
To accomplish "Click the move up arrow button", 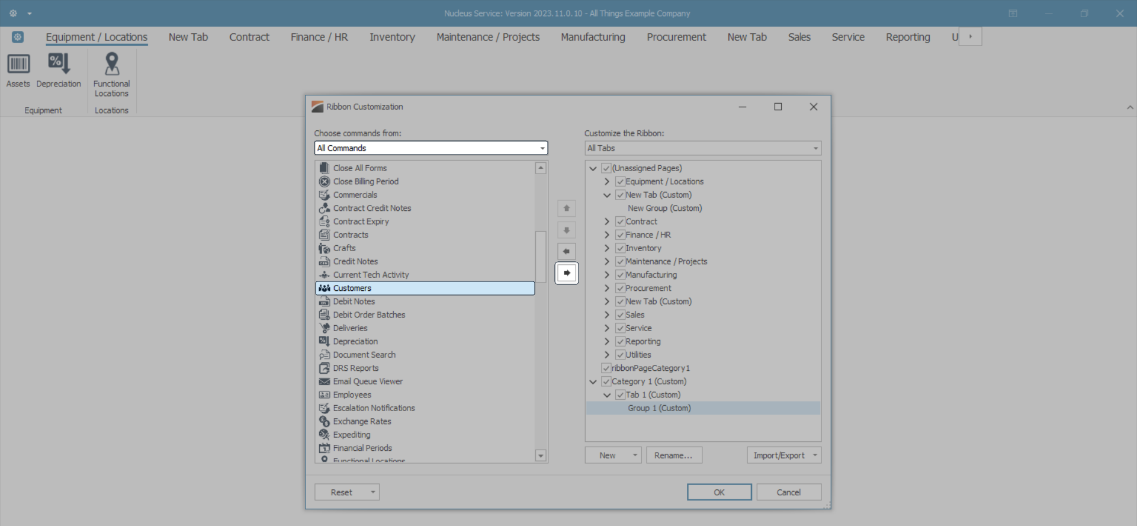I will (x=567, y=209).
